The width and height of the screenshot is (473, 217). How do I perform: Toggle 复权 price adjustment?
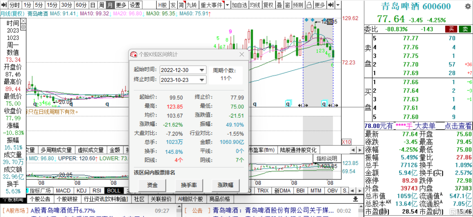(x=268, y=5)
